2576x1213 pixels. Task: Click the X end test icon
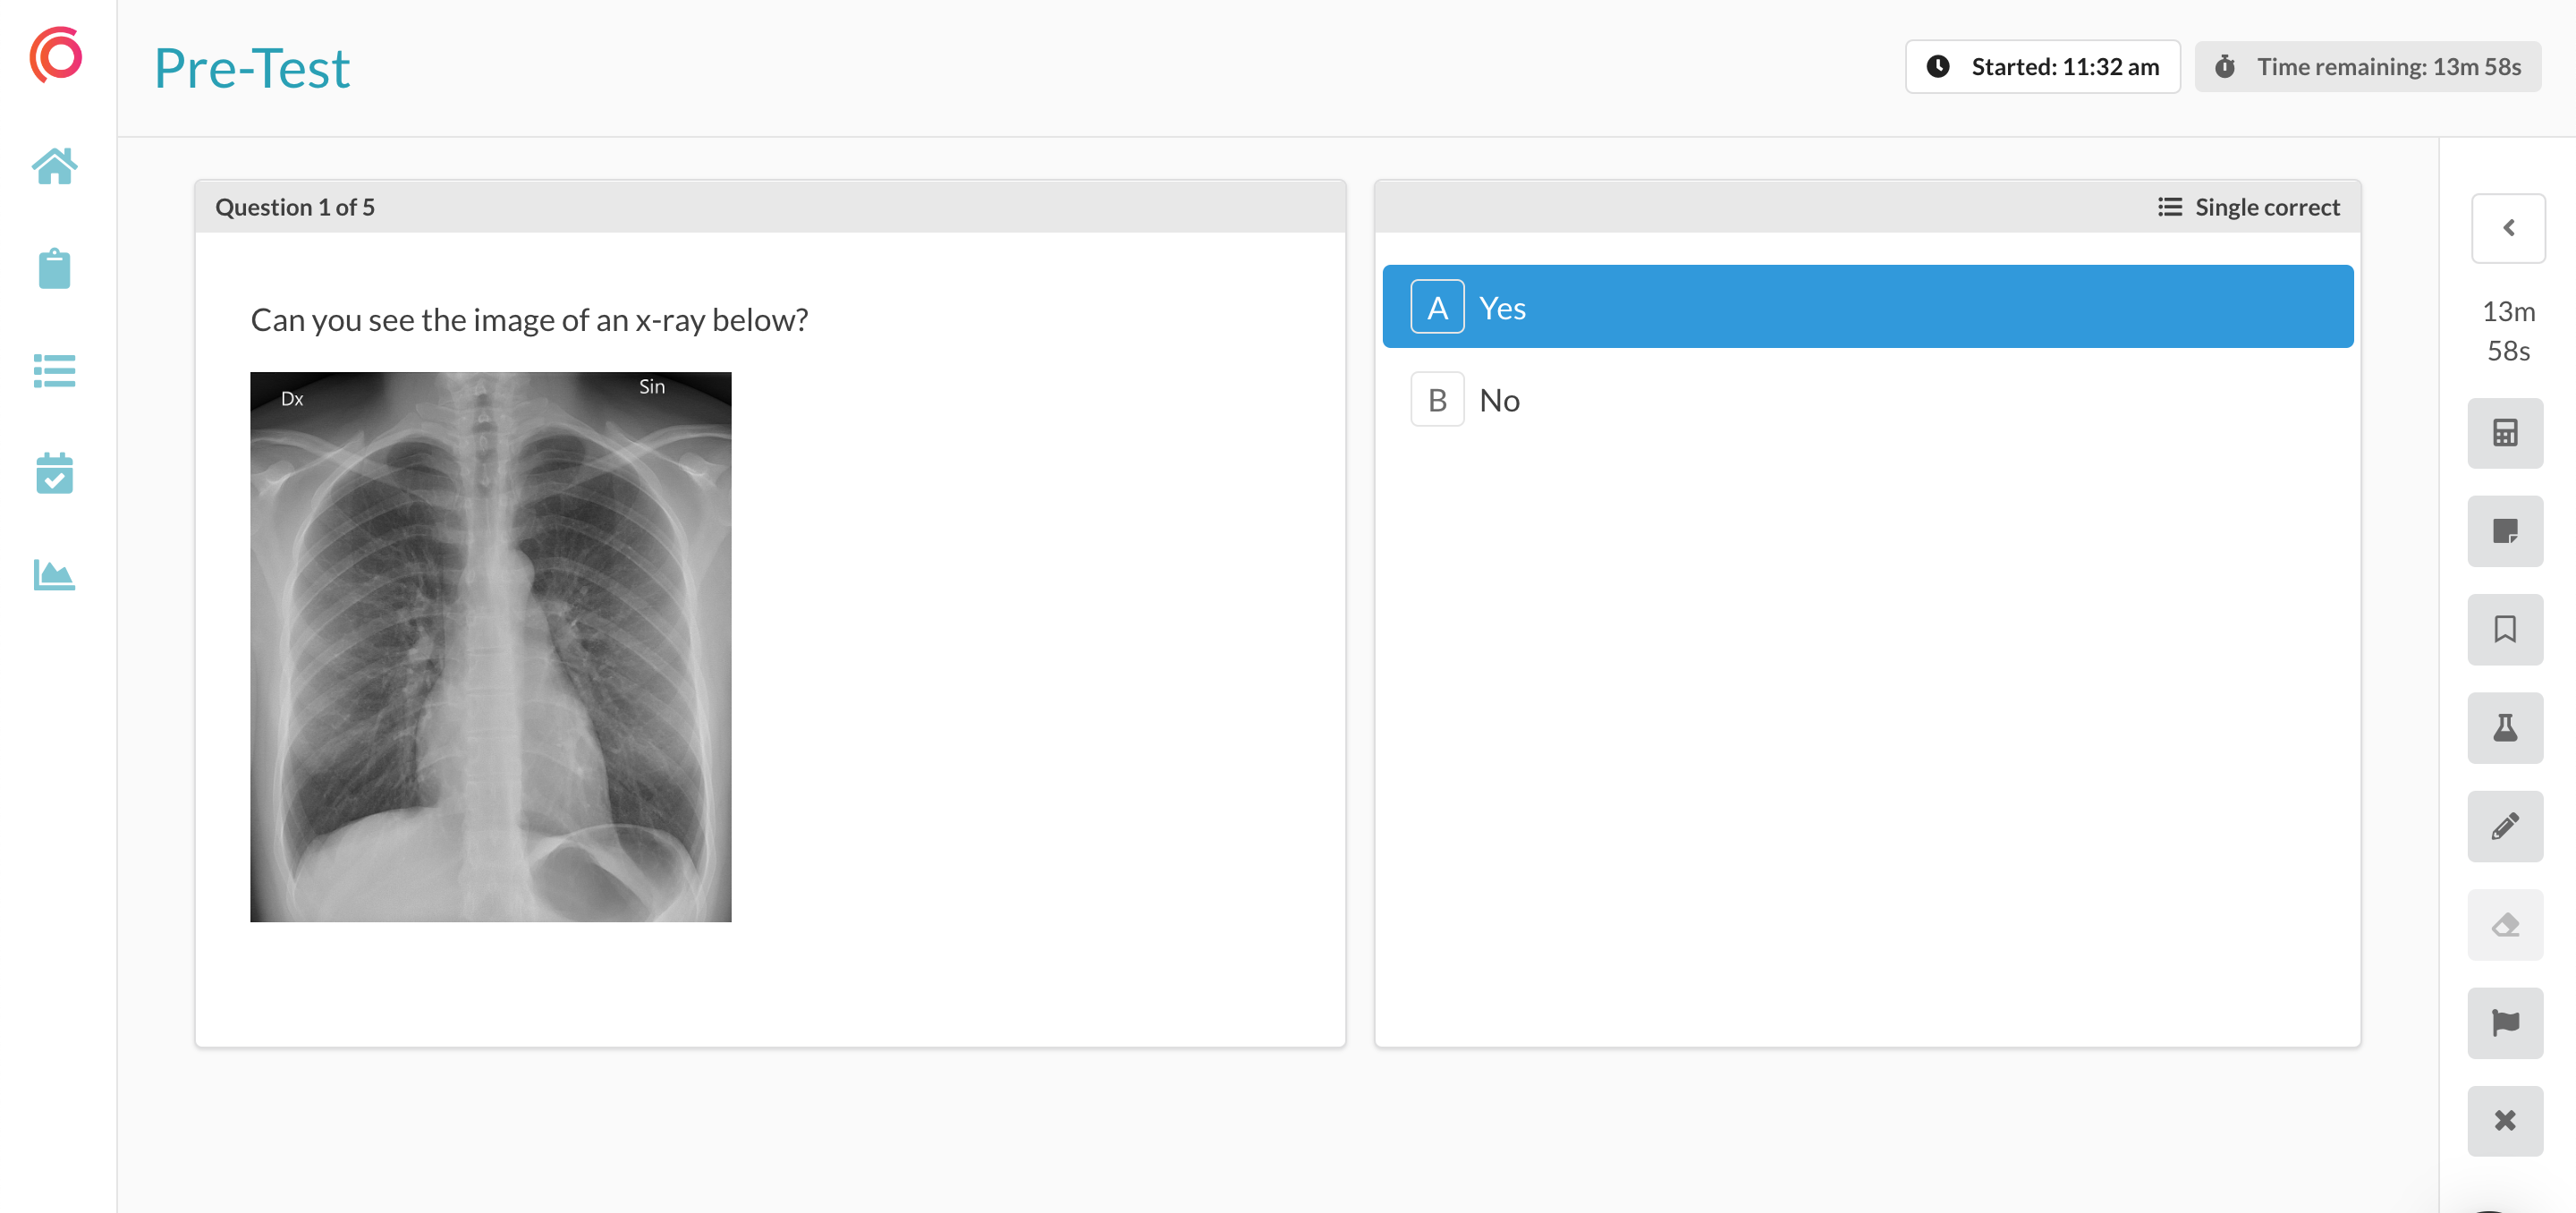pyautogui.click(x=2504, y=1120)
